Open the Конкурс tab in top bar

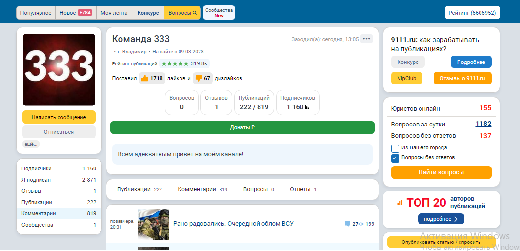pos(148,13)
